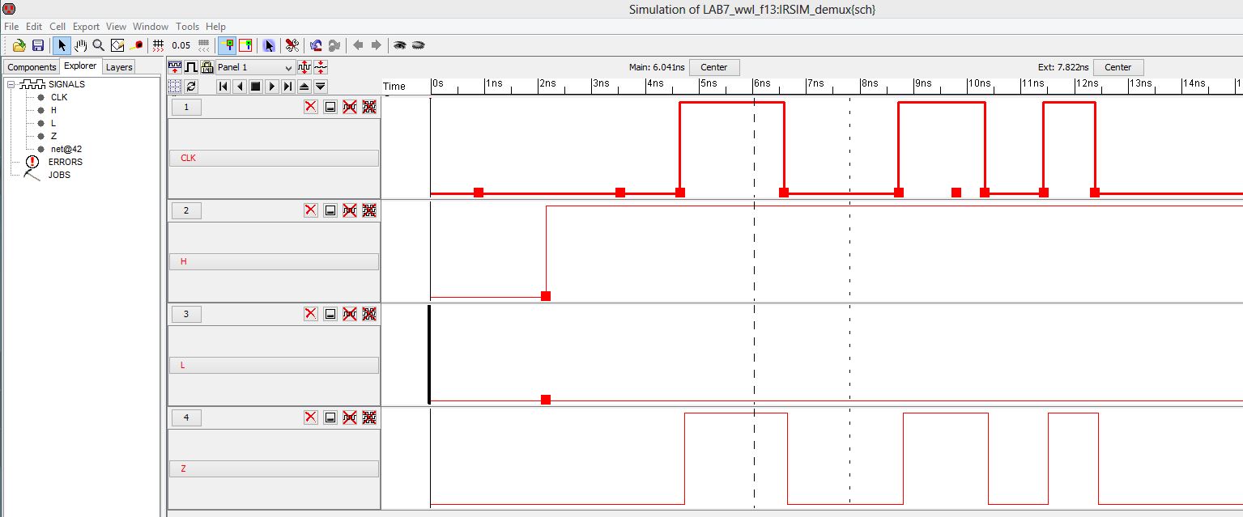The height and width of the screenshot is (517, 1243).
Task: Click the dotted selection grid icon
Action: point(175,86)
